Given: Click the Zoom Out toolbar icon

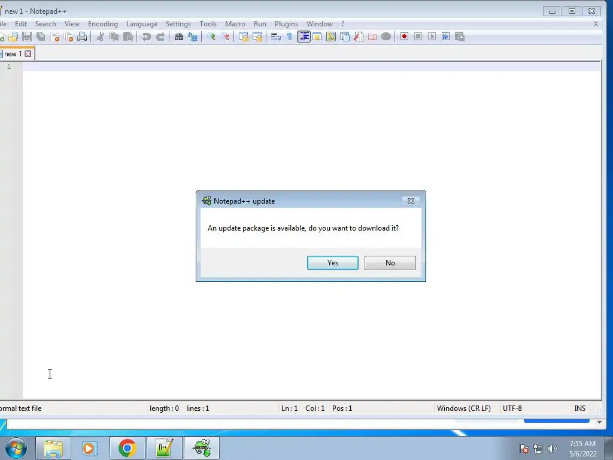Looking at the screenshot, I should 225,37.
